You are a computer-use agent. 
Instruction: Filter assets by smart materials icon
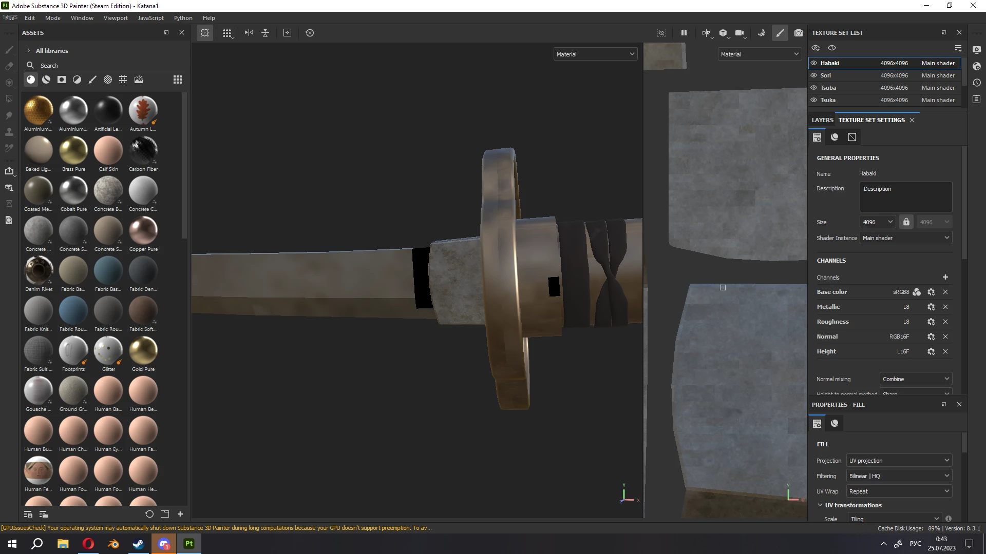46,80
